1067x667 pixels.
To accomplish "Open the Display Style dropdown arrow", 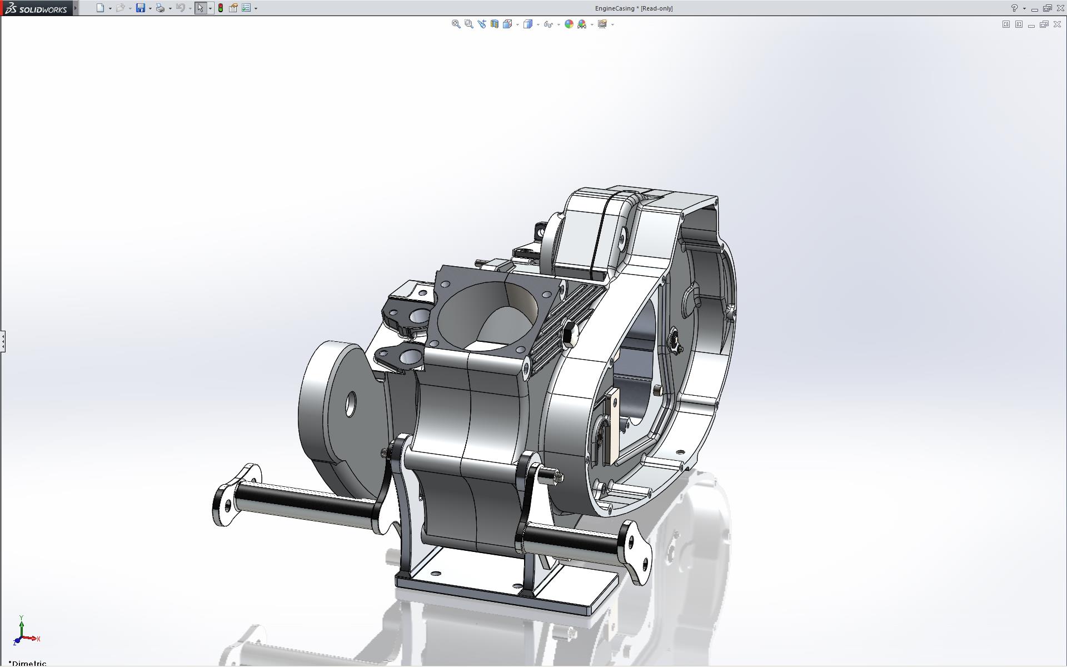I will [x=538, y=24].
